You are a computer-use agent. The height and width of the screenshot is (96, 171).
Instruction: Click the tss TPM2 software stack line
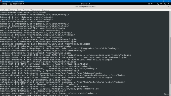[x=44, y=64]
